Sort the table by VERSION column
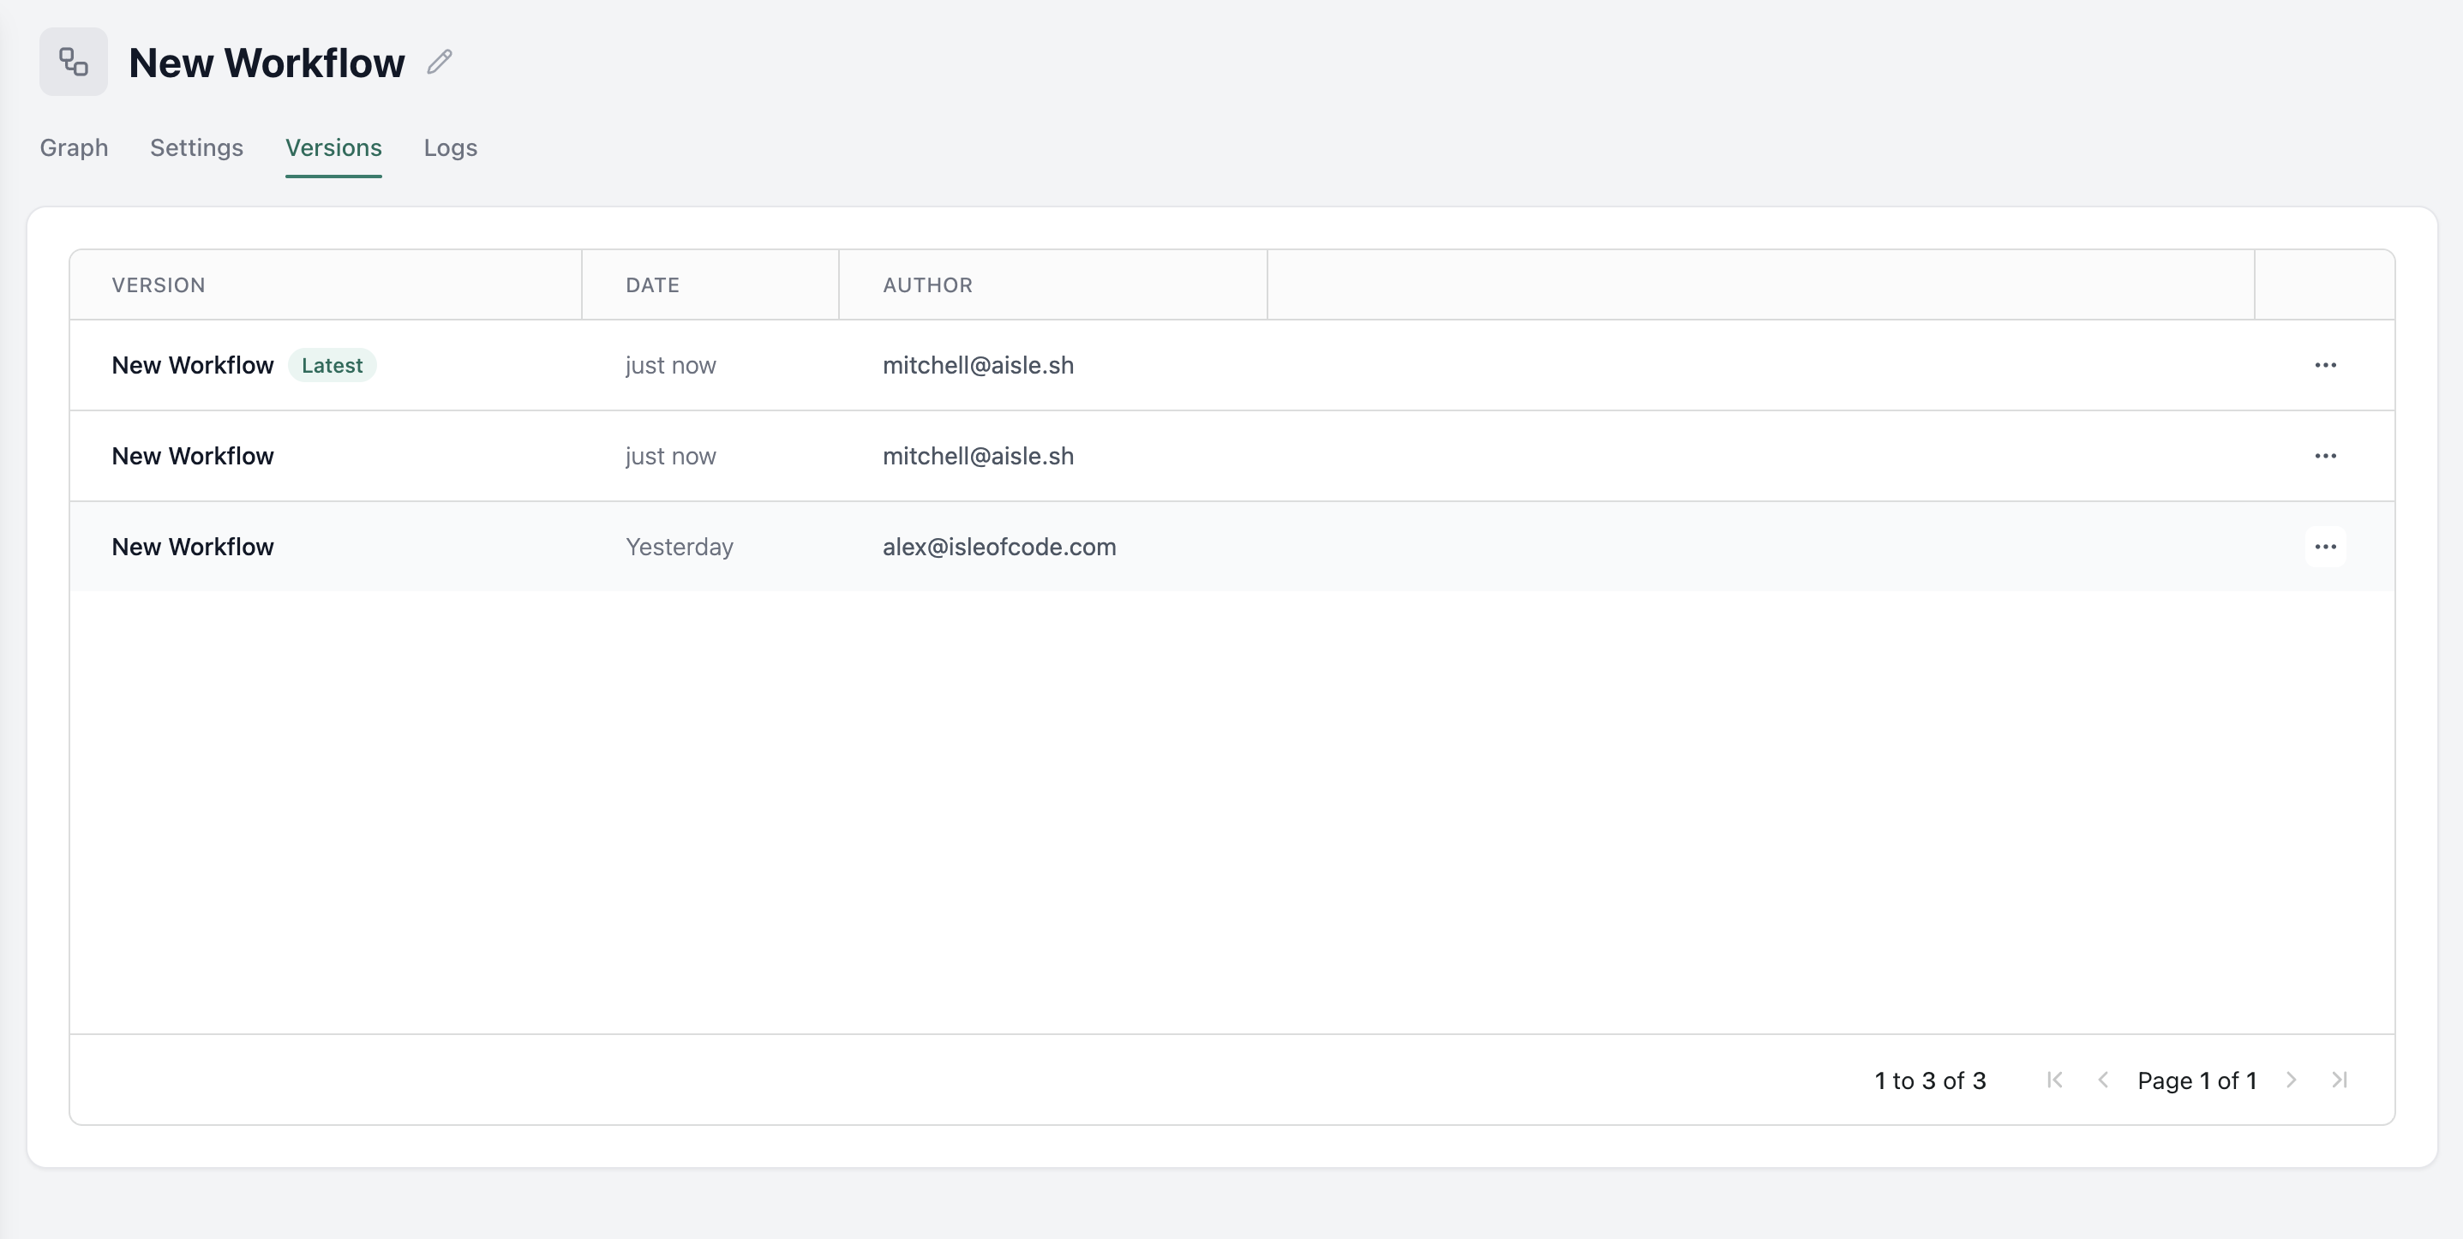 point(159,284)
